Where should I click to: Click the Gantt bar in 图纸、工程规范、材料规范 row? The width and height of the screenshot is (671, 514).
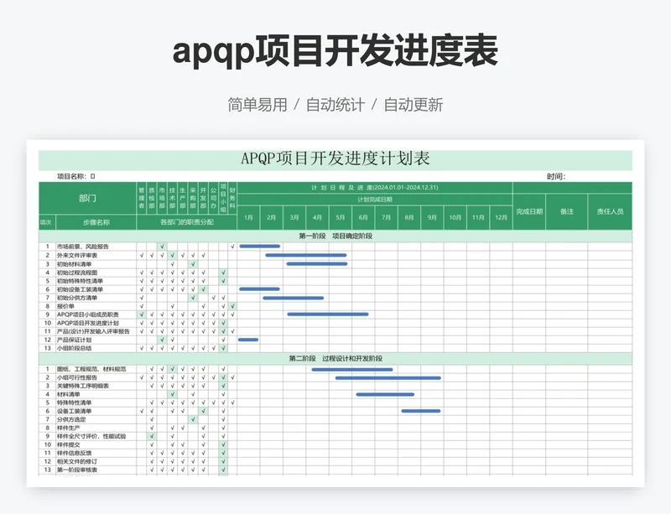352,369
